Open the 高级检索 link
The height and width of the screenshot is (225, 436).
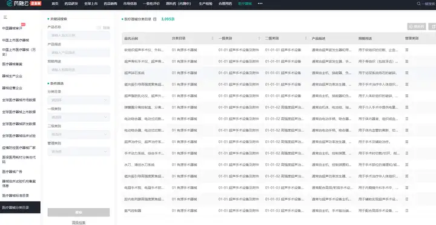coord(79,223)
